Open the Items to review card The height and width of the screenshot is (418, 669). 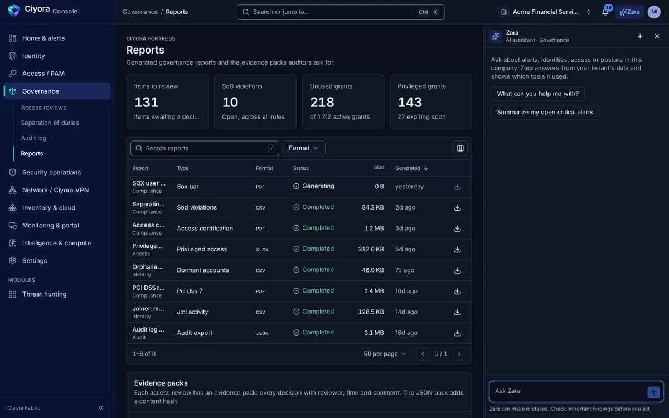click(167, 102)
